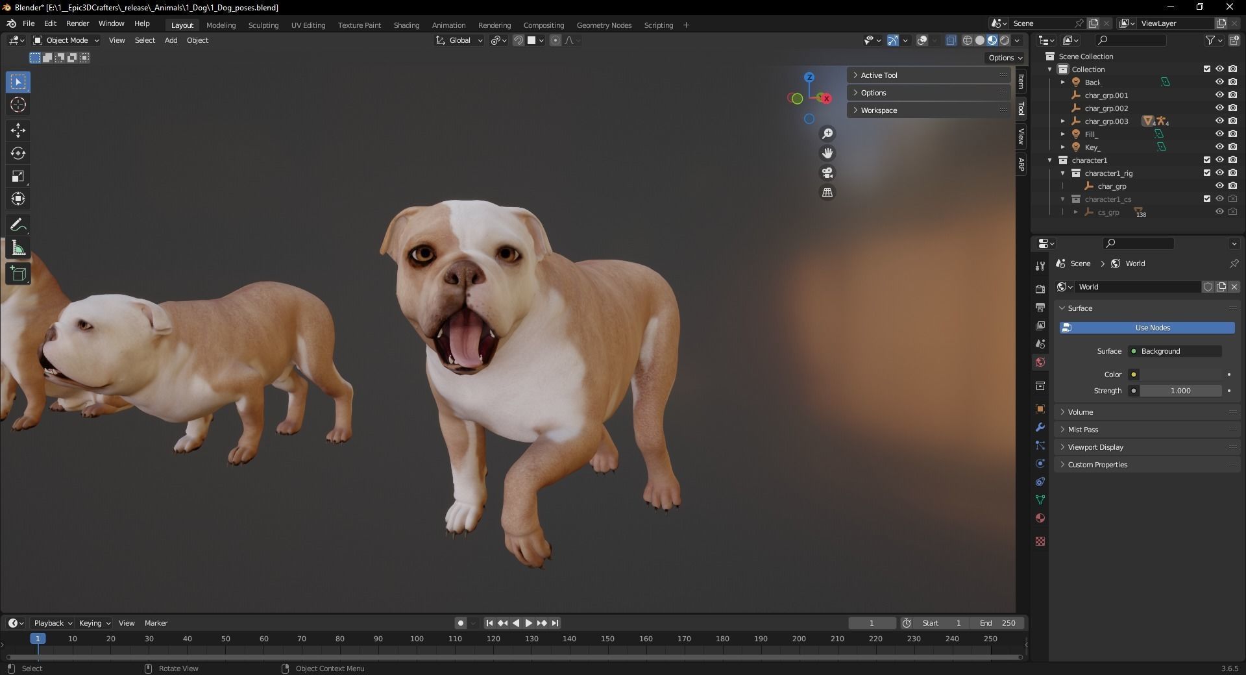Expand the Back_ item in outliner
Viewport: 1246px width, 675px height.
[x=1063, y=82]
